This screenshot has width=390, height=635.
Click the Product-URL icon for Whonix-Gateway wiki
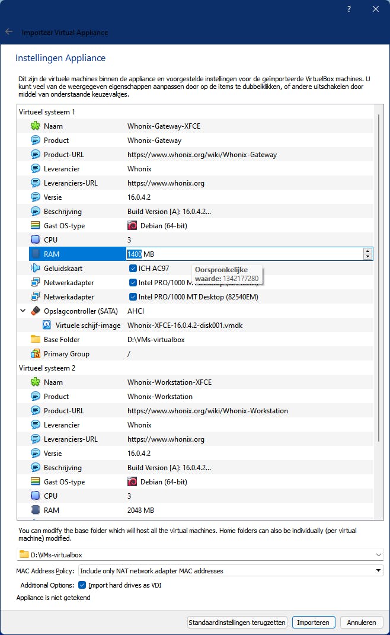point(36,154)
